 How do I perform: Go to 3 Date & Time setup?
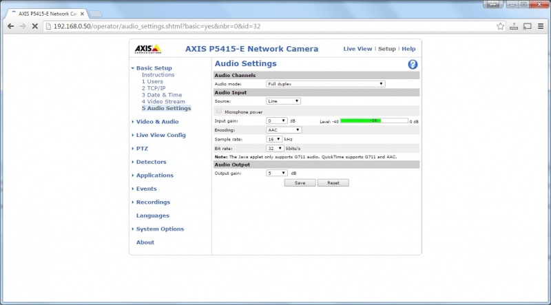pos(162,95)
